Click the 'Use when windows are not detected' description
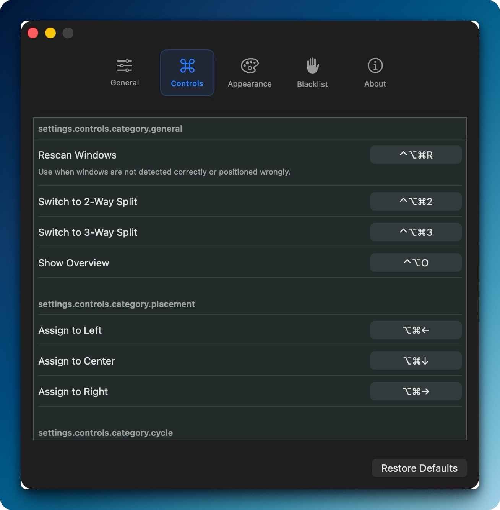The image size is (500, 510). click(164, 172)
